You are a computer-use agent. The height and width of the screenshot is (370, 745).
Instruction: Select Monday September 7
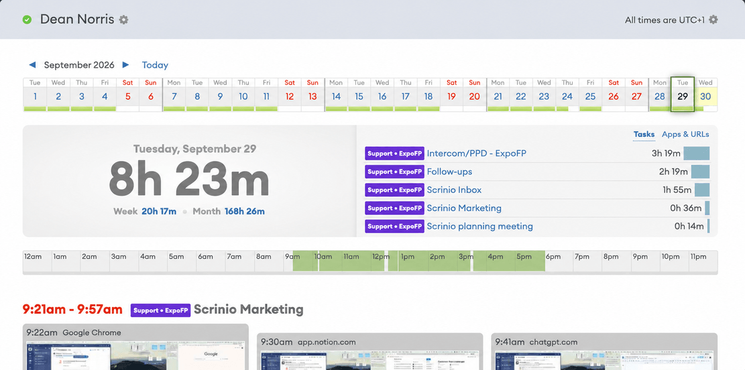point(174,95)
